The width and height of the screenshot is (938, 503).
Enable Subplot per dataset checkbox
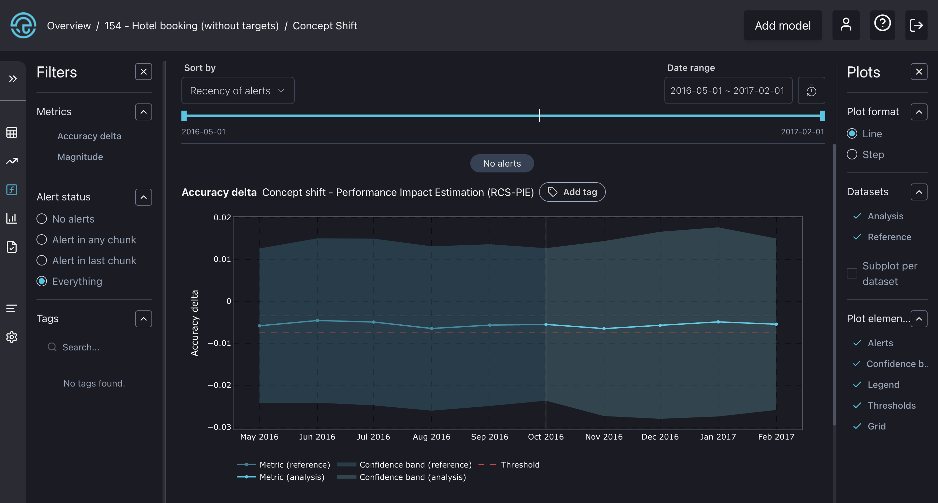point(852,273)
